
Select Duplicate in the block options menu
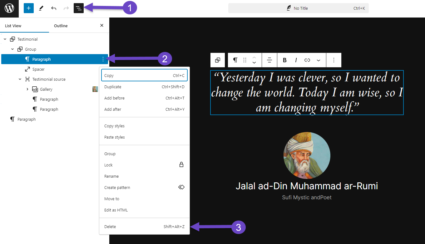coord(113,87)
